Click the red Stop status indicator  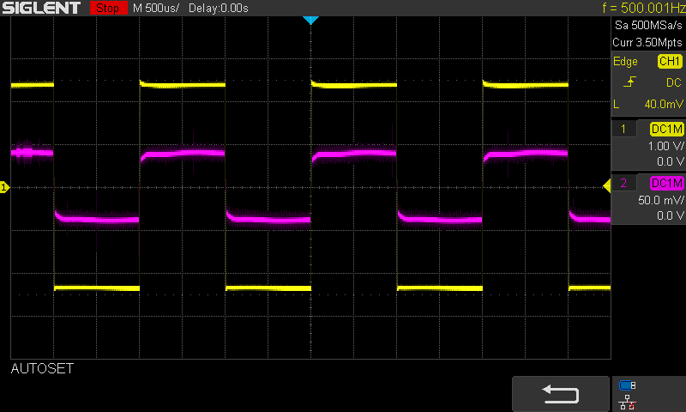[x=109, y=8]
